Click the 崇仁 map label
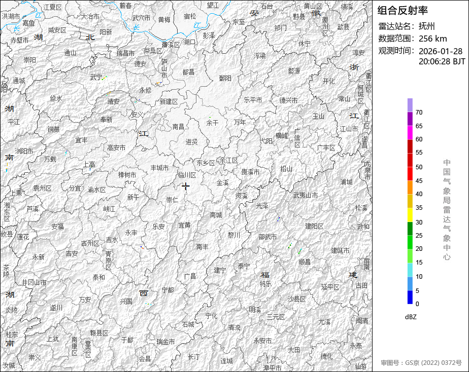The image size is (469, 372). click(172, 200)
